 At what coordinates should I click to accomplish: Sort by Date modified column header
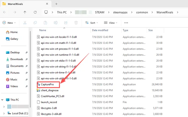click(100, 30)
